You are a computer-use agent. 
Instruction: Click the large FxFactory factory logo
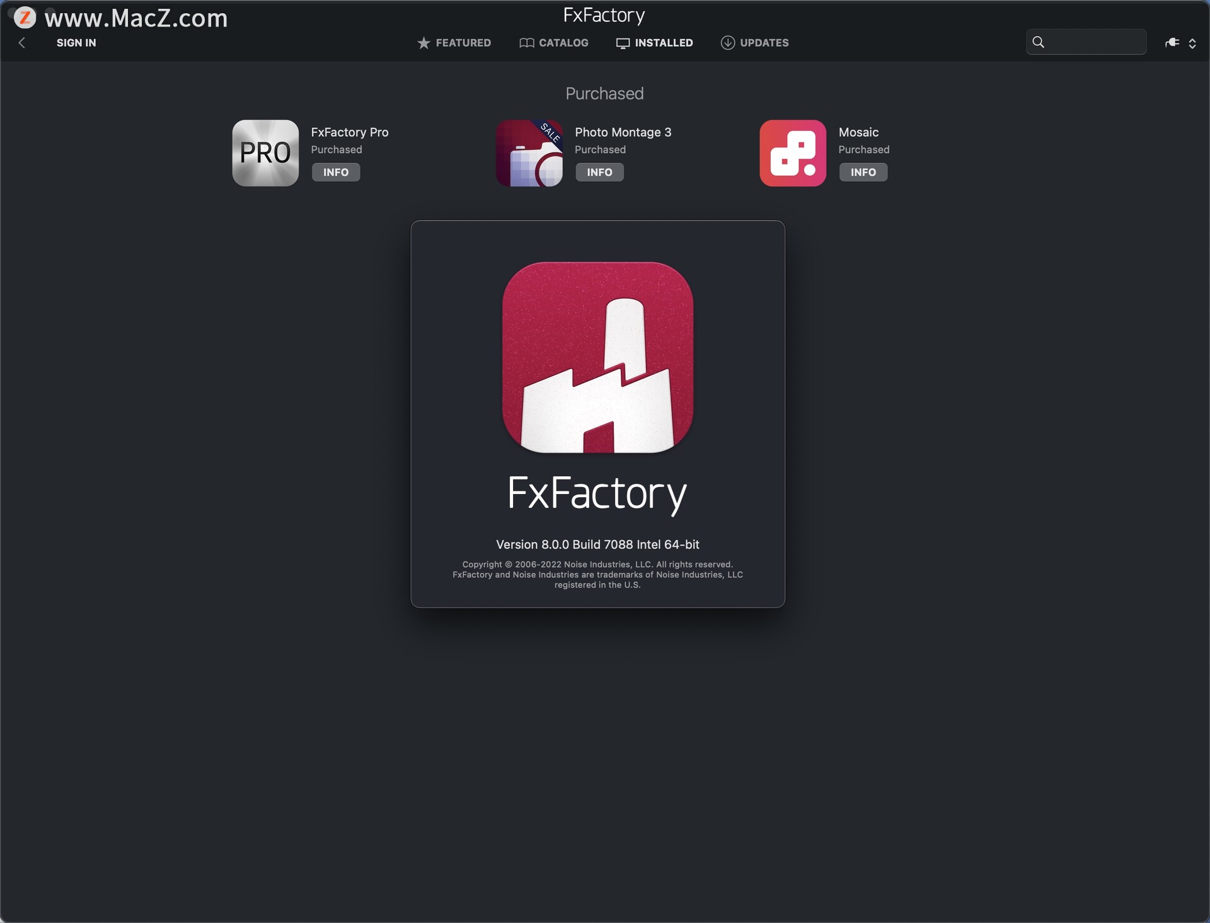click(597, 357)
